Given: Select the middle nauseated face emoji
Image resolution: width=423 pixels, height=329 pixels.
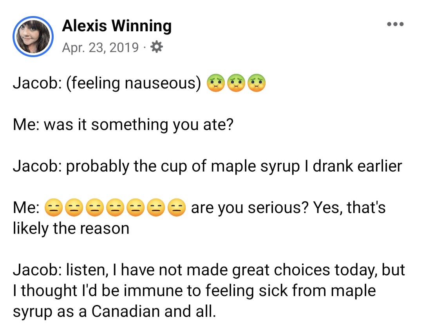Looking at the screenshot, I should 236,83.
